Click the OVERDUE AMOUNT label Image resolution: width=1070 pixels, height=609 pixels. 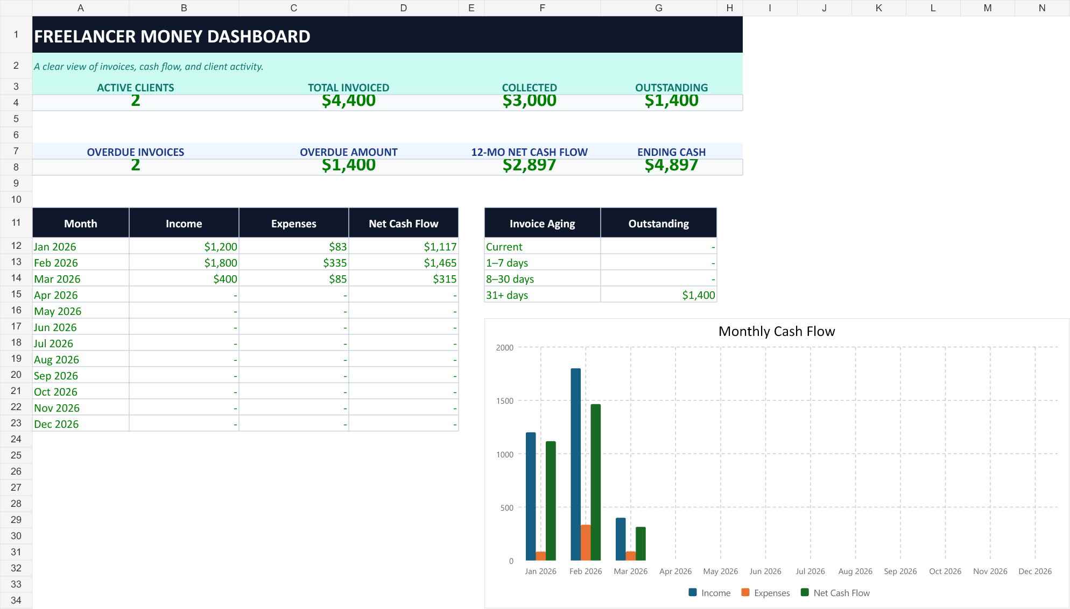click(349, 152)
